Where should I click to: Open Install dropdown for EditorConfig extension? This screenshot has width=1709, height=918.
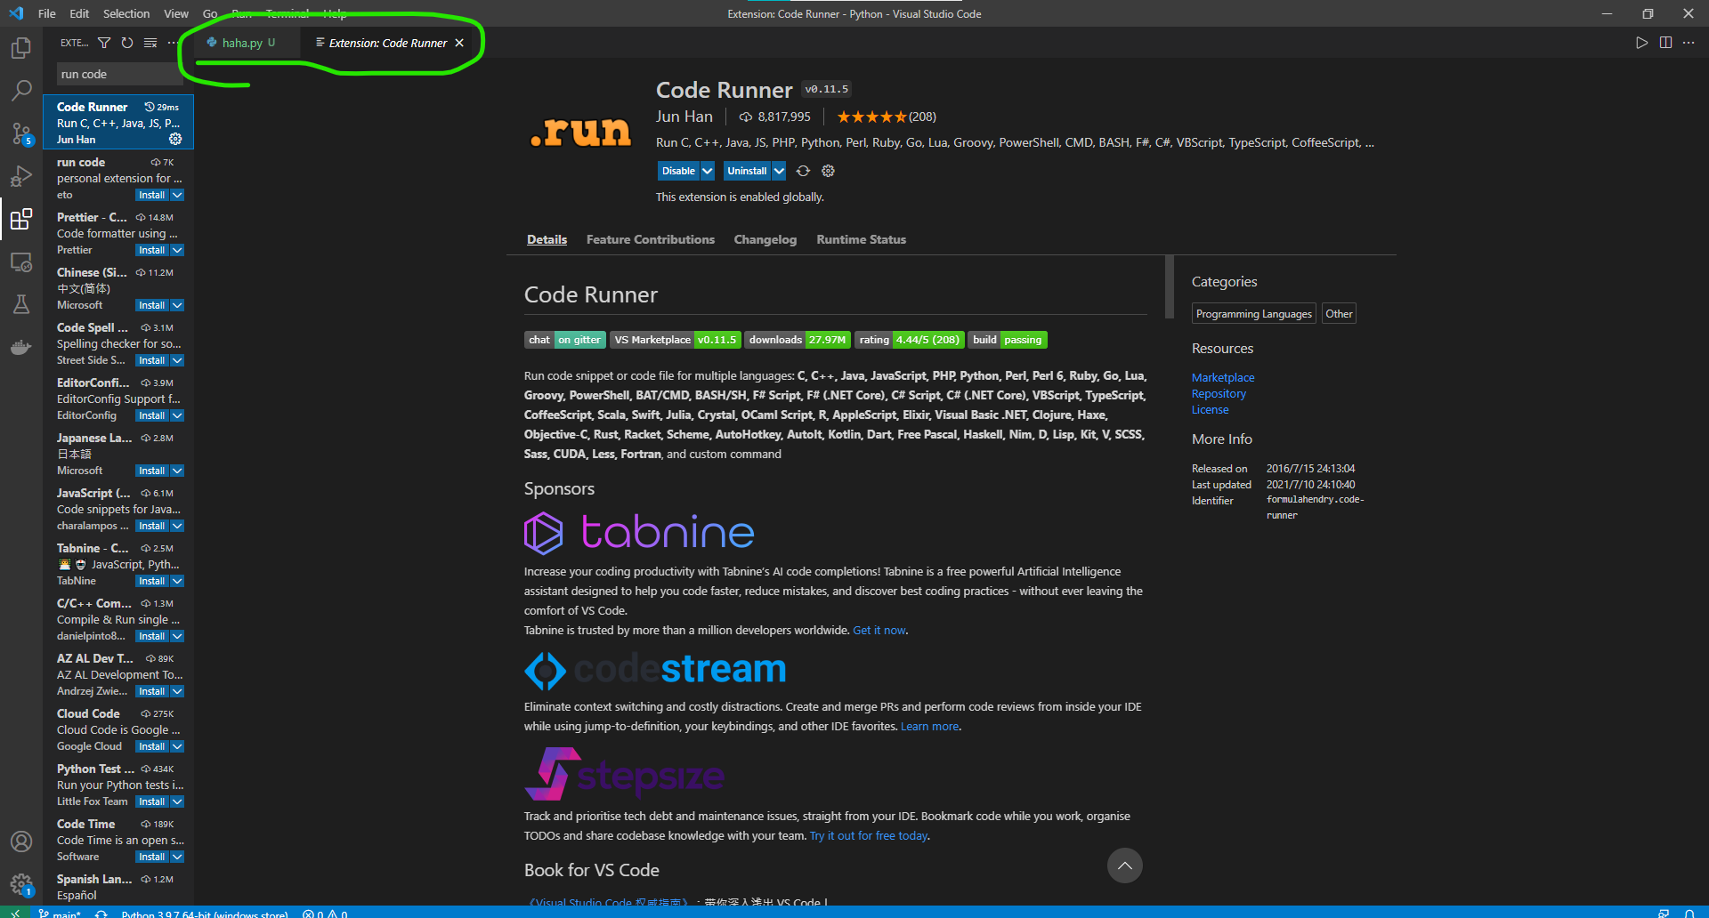177,415
